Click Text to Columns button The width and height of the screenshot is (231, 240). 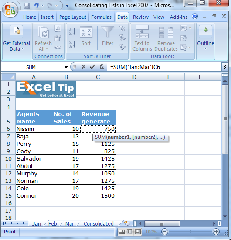142,38
